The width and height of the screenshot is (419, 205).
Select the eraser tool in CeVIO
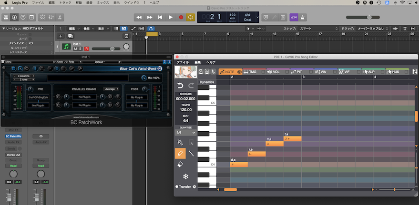180,165
